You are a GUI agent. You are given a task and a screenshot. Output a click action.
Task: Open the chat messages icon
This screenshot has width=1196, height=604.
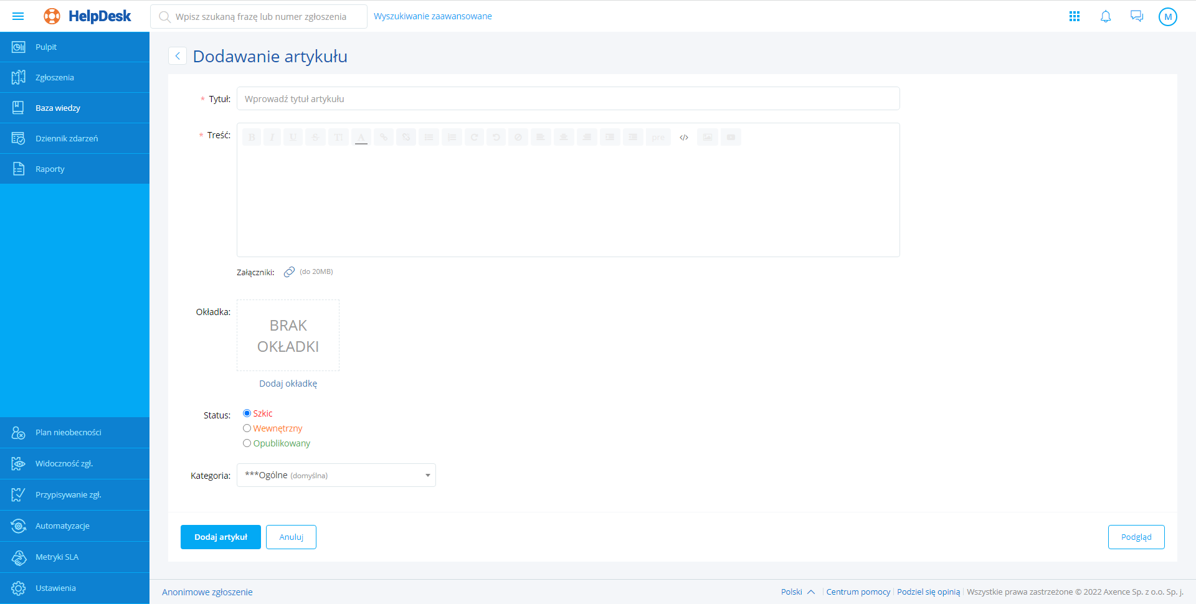click(x=1137, y=17)
